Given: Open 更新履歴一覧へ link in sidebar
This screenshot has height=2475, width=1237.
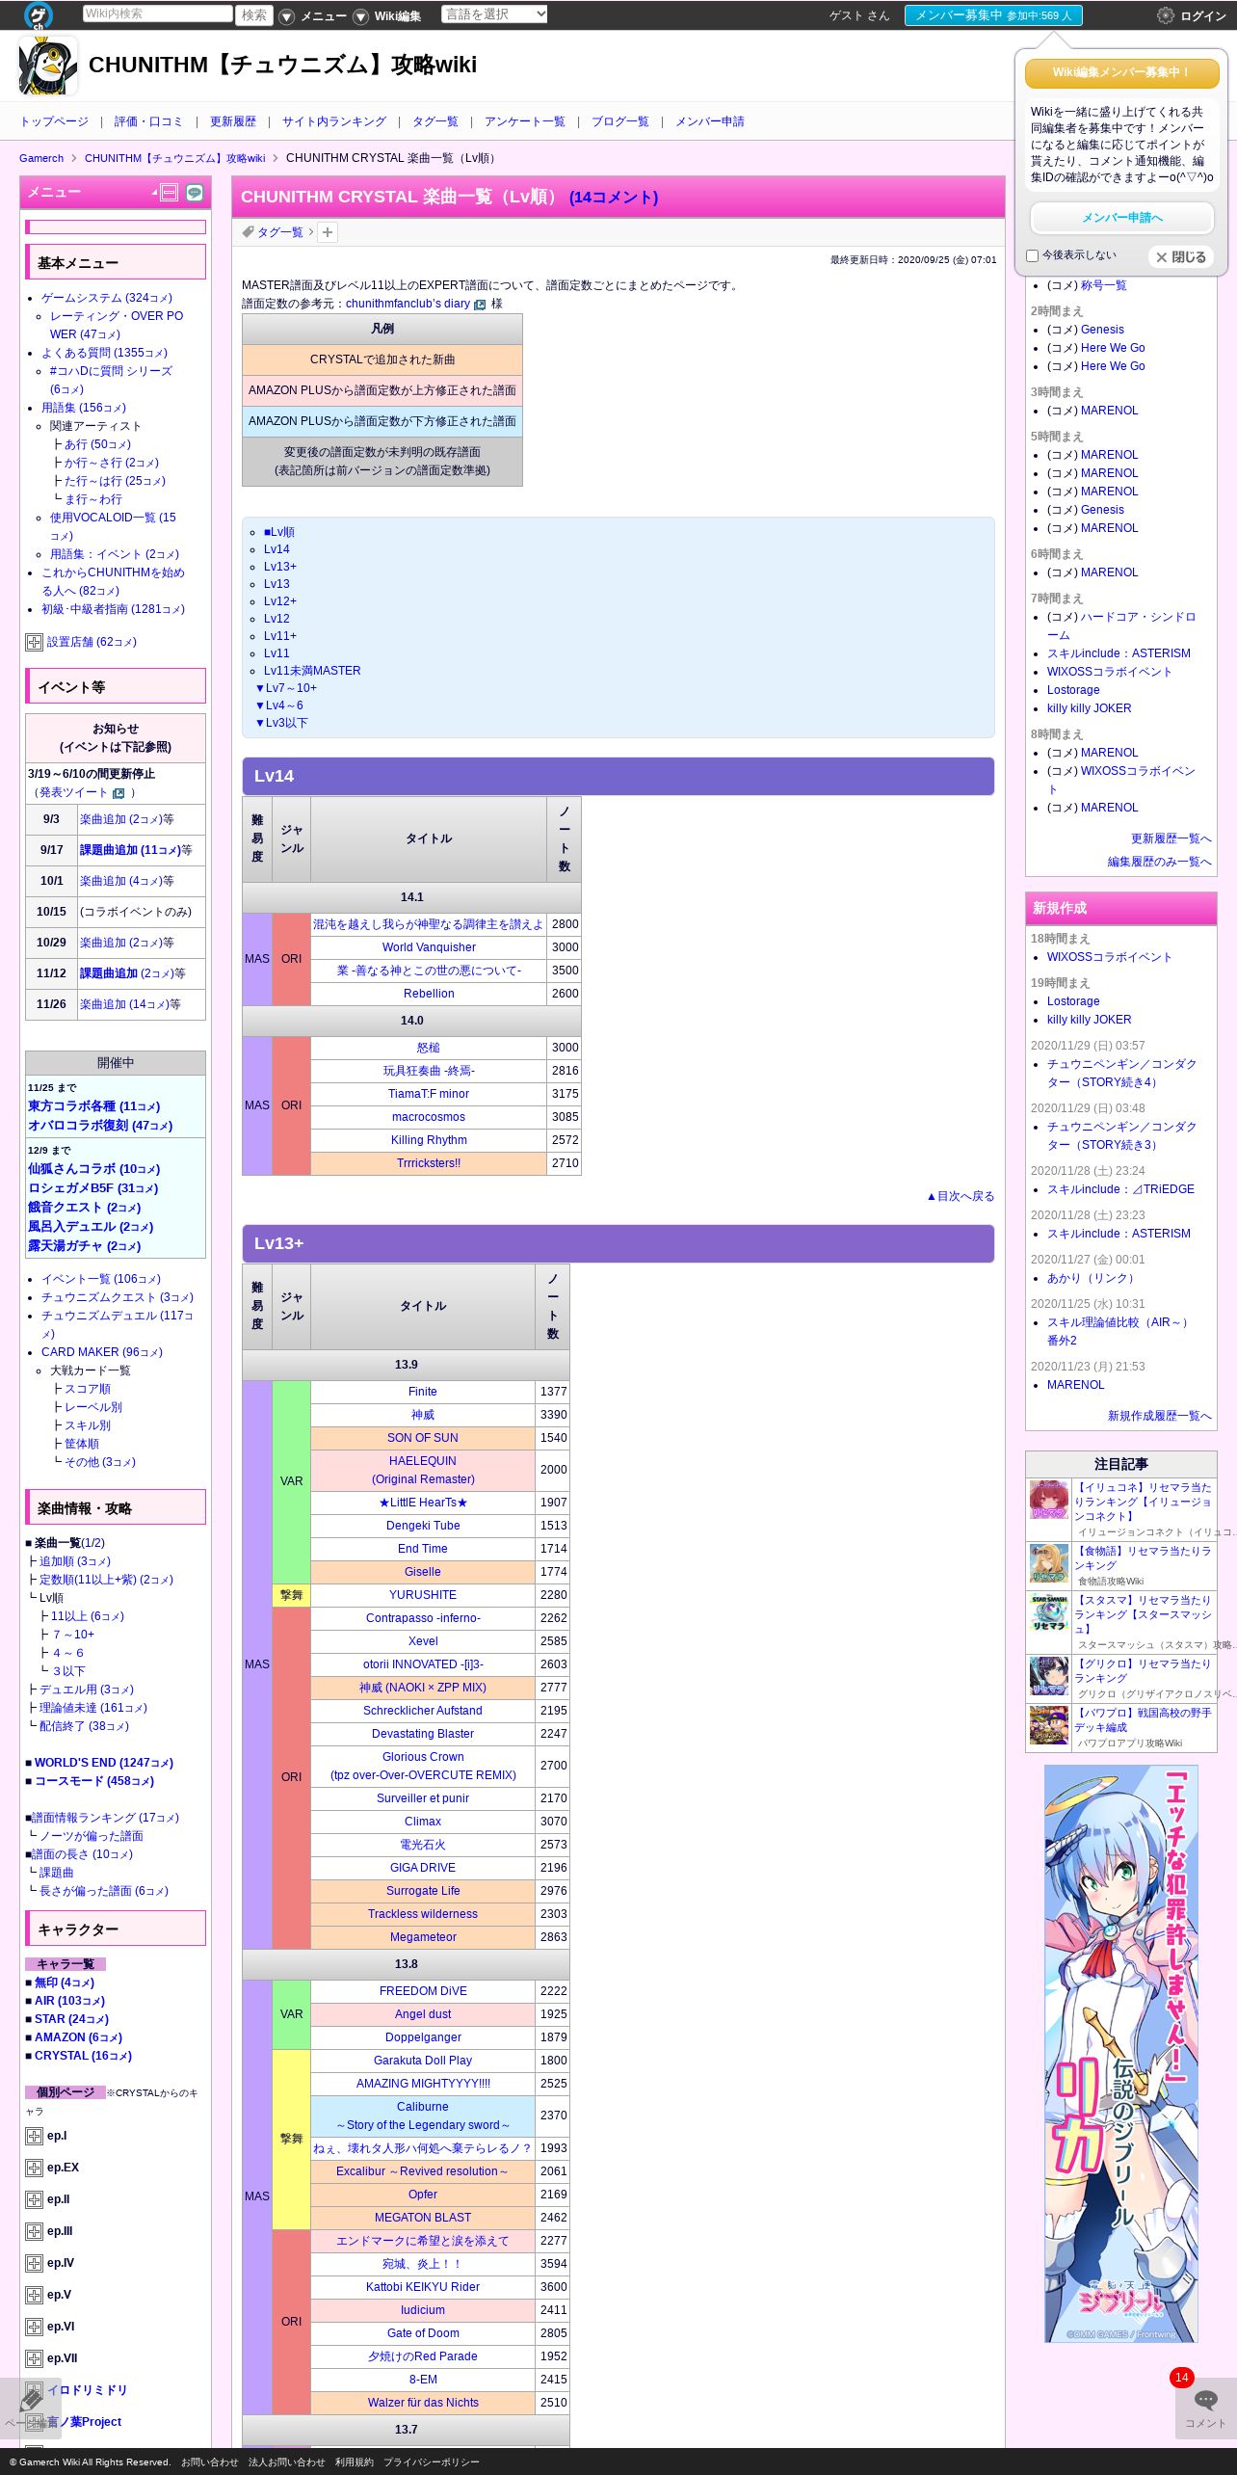Looking at the screenshot, I should (1171, 838).
